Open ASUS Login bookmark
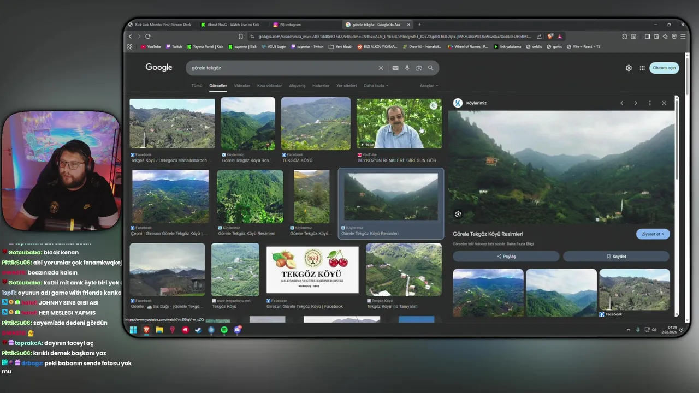Image resolution: width=699 pixels, height=393 pixels. [x=274, y=46]
